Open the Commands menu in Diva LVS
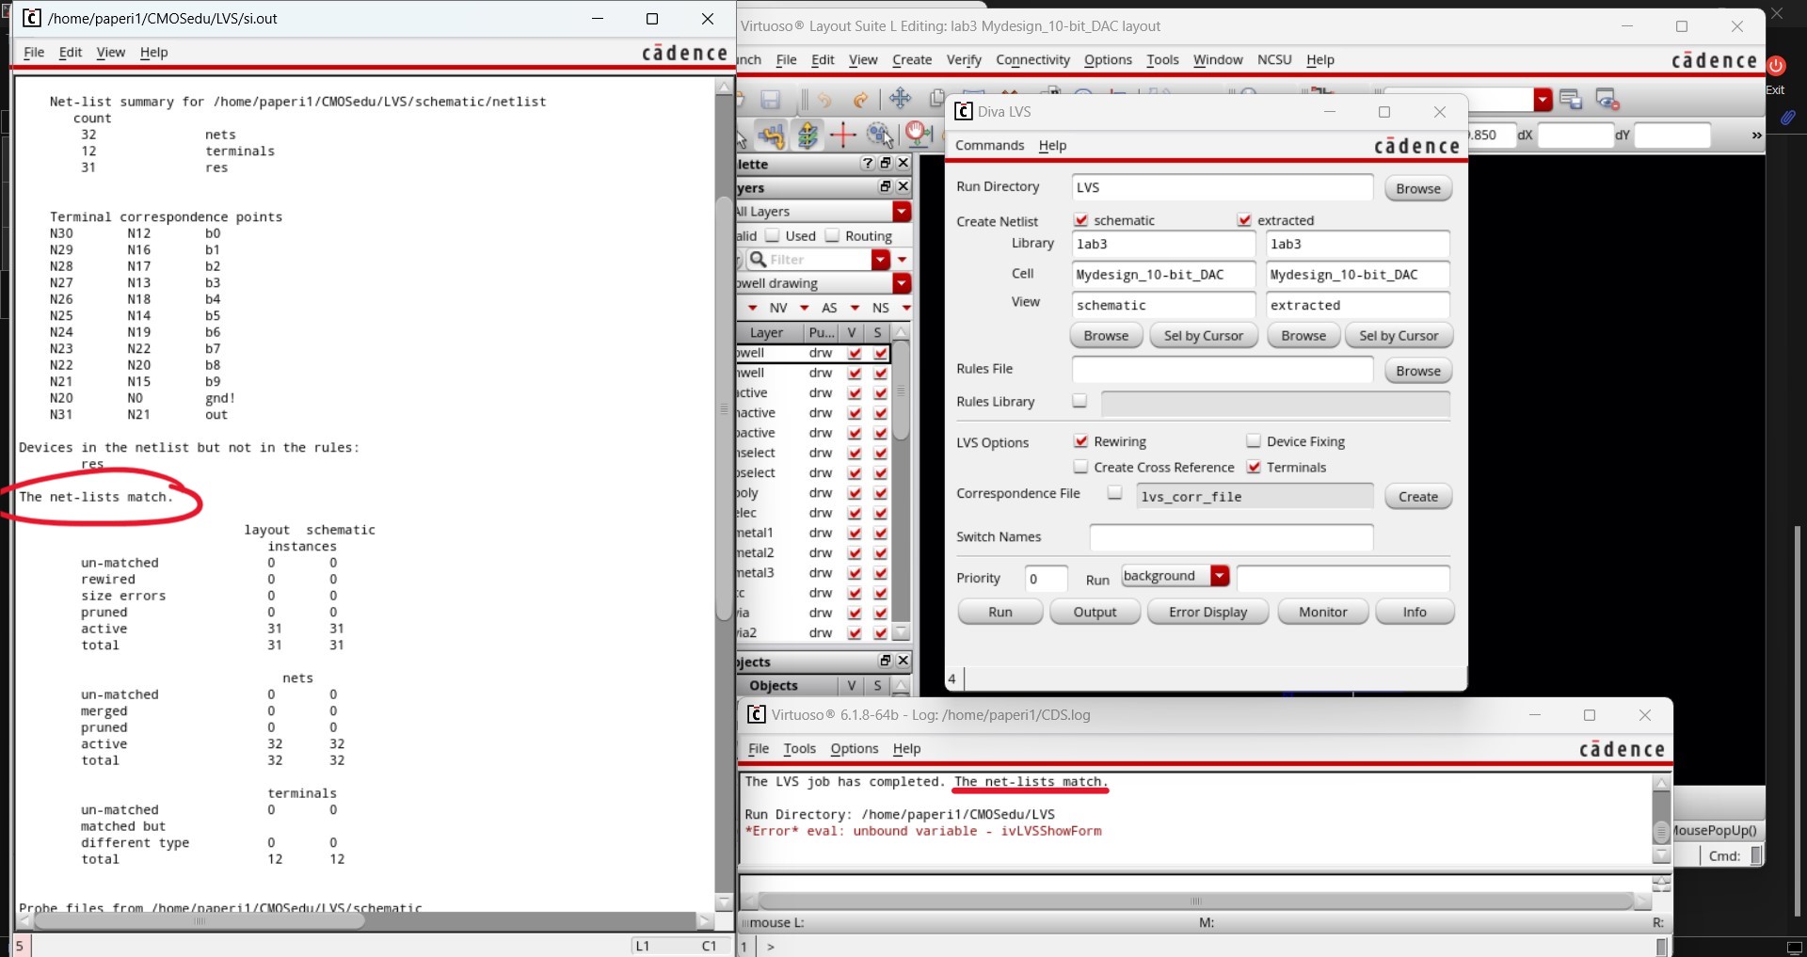Viewport: 1807px width, 957px height. pos(989,146)
